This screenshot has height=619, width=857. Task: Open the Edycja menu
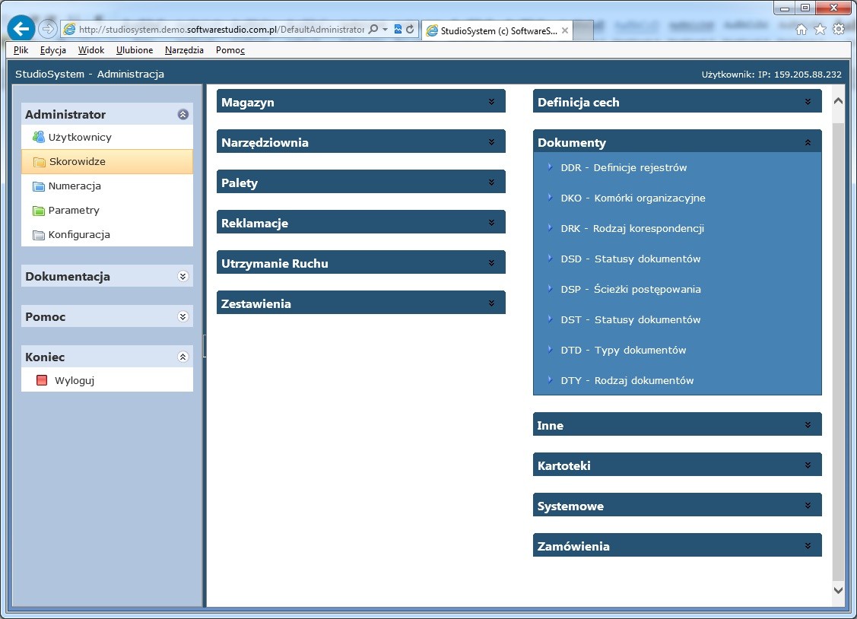click(x=53, y=50)
